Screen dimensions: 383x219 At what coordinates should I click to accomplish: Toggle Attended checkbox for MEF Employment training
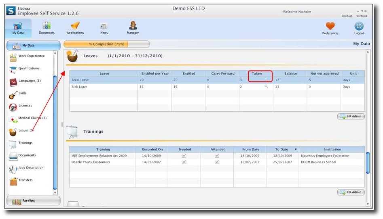point(217,156)
